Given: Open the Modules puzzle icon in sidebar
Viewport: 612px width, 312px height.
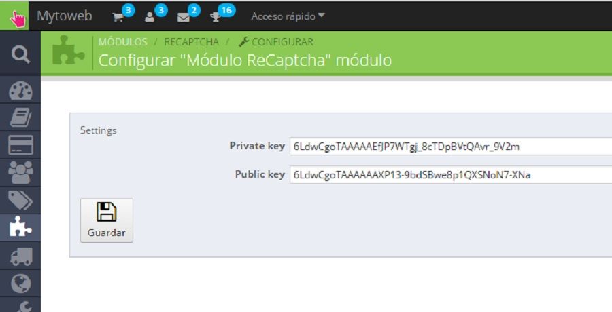Looking at the screenshot, I should [20, 227].
